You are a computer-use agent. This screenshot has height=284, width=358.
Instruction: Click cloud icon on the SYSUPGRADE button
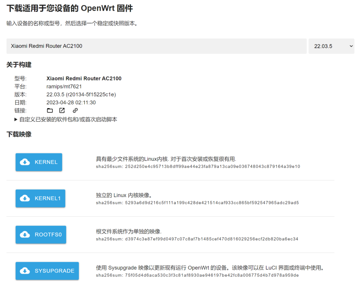(25, 271)
